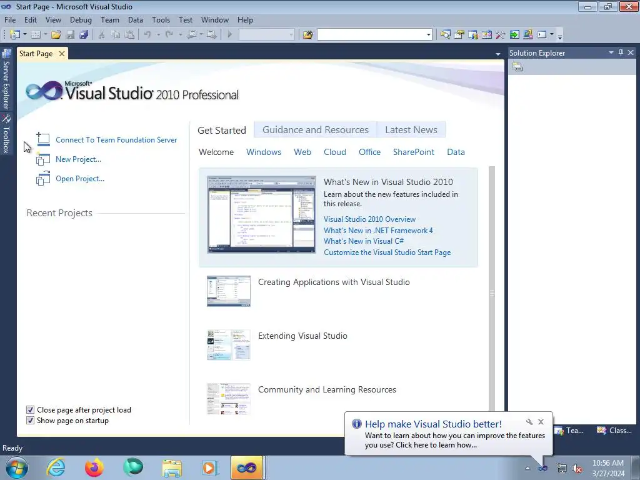
Task: Open Solution Explorer window position dropdown
Action: coord(611,52)
